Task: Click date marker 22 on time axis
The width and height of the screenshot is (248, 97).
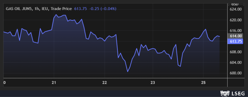Action: (105, 82)
